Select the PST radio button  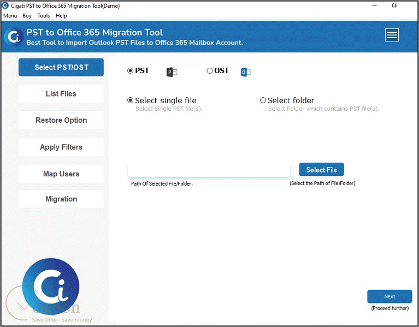coord(130,71)
